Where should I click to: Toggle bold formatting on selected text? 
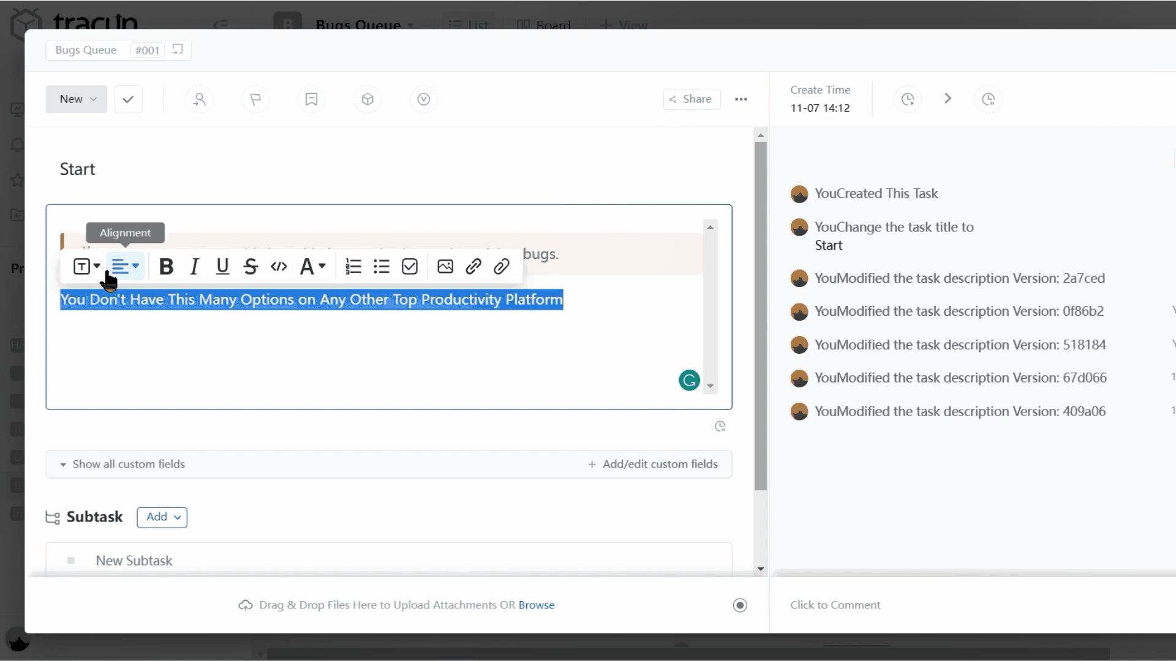pos(165,266)
